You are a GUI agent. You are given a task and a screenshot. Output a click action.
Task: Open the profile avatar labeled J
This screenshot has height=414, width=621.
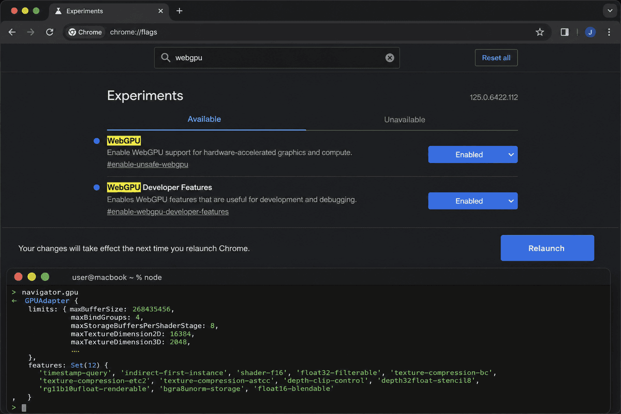pyautogui.click(x=590, y=32)
